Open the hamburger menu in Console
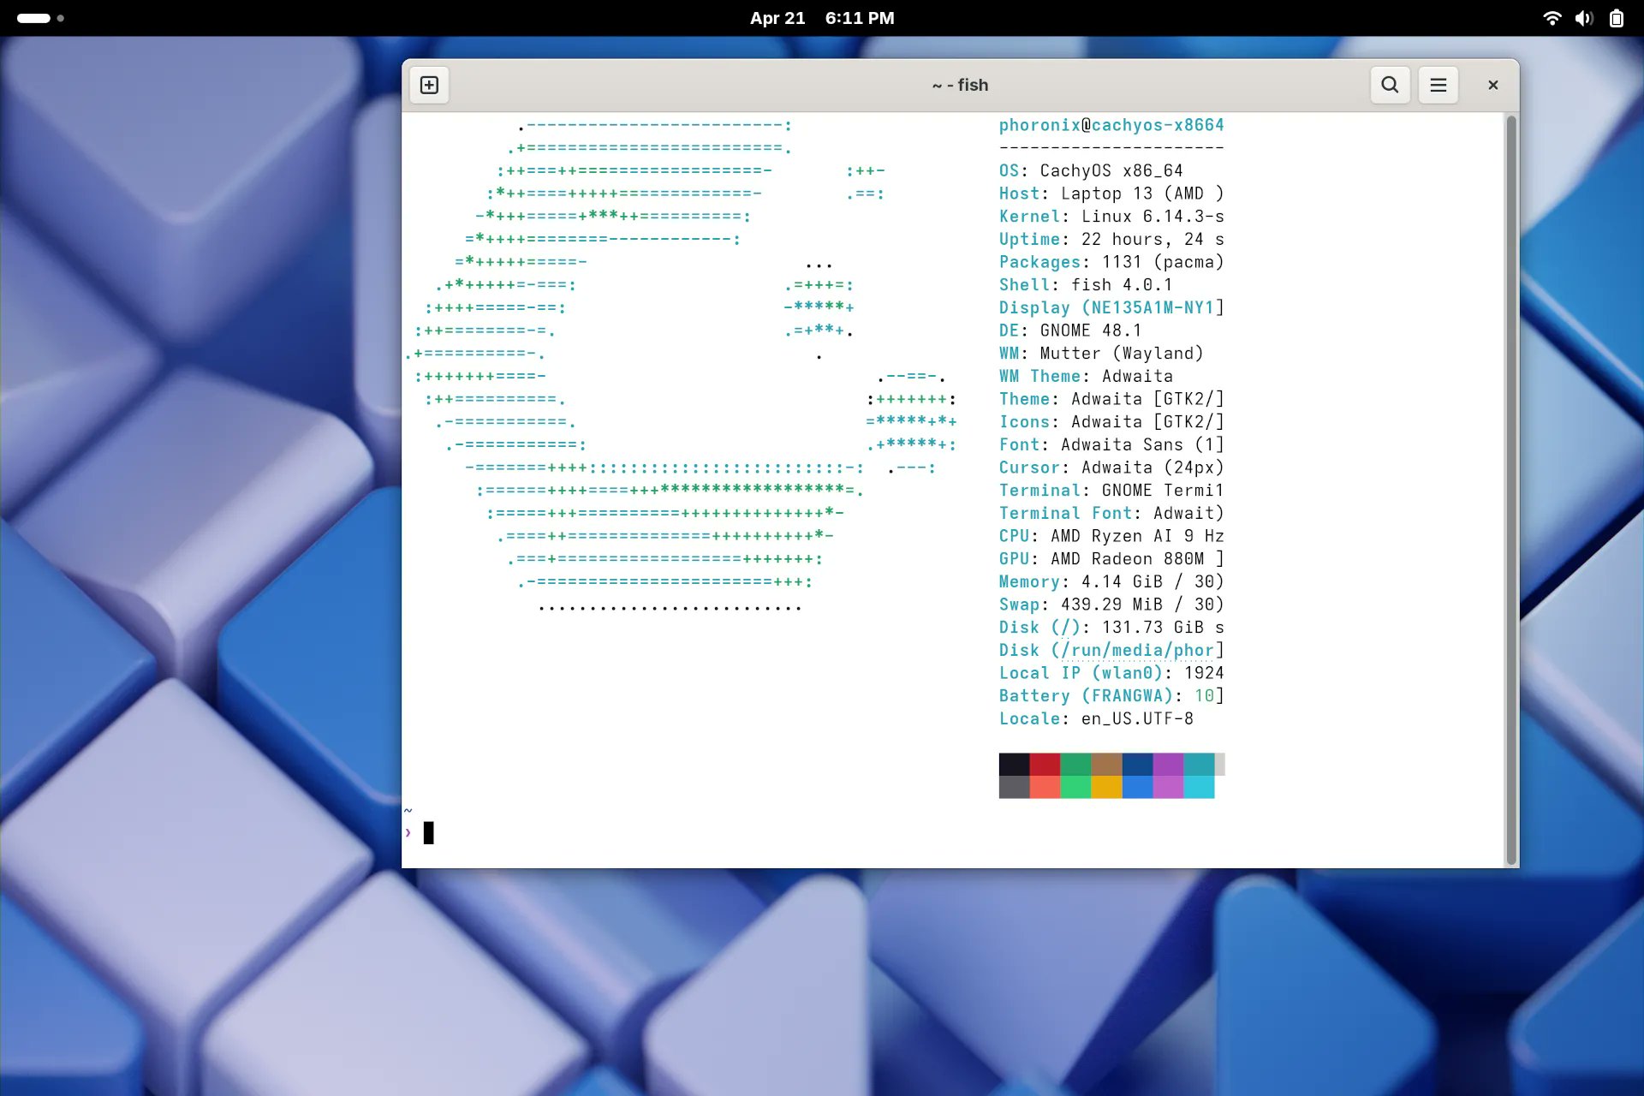The height and width of the screenshot is (1096, 1644). [x=1438, y=85]
